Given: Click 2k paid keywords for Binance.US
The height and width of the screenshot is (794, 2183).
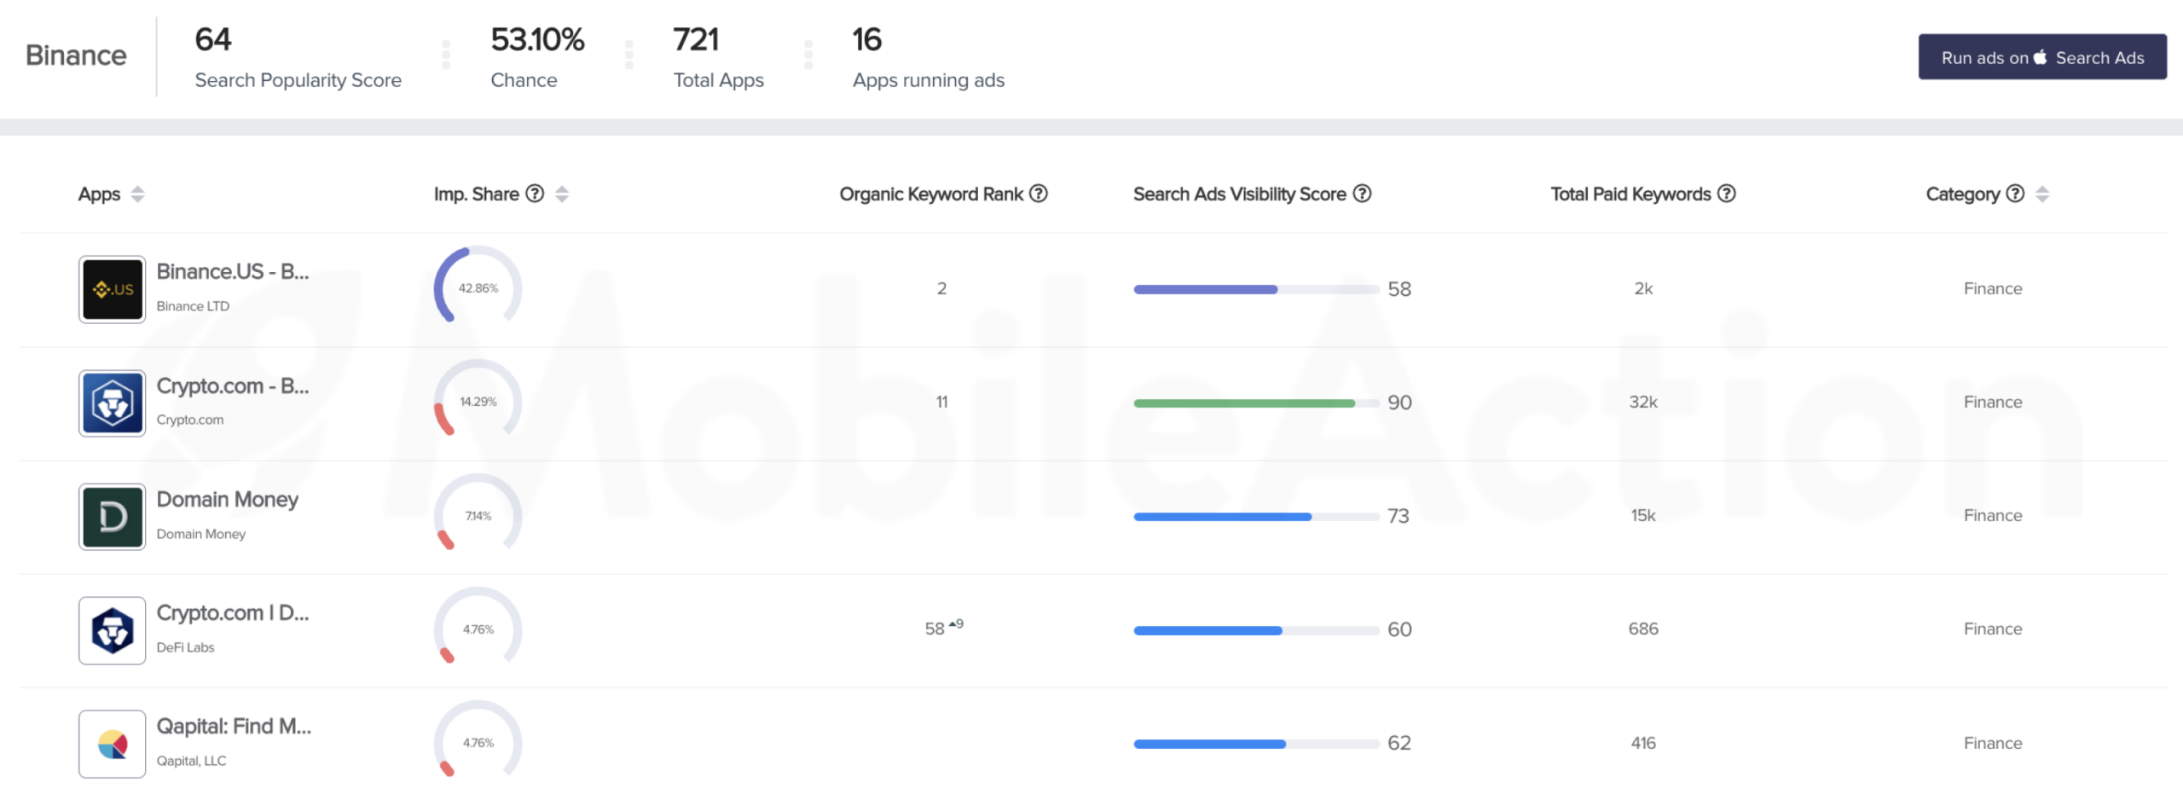Looking at the screenshot, I should click(x=1643, y=288).
